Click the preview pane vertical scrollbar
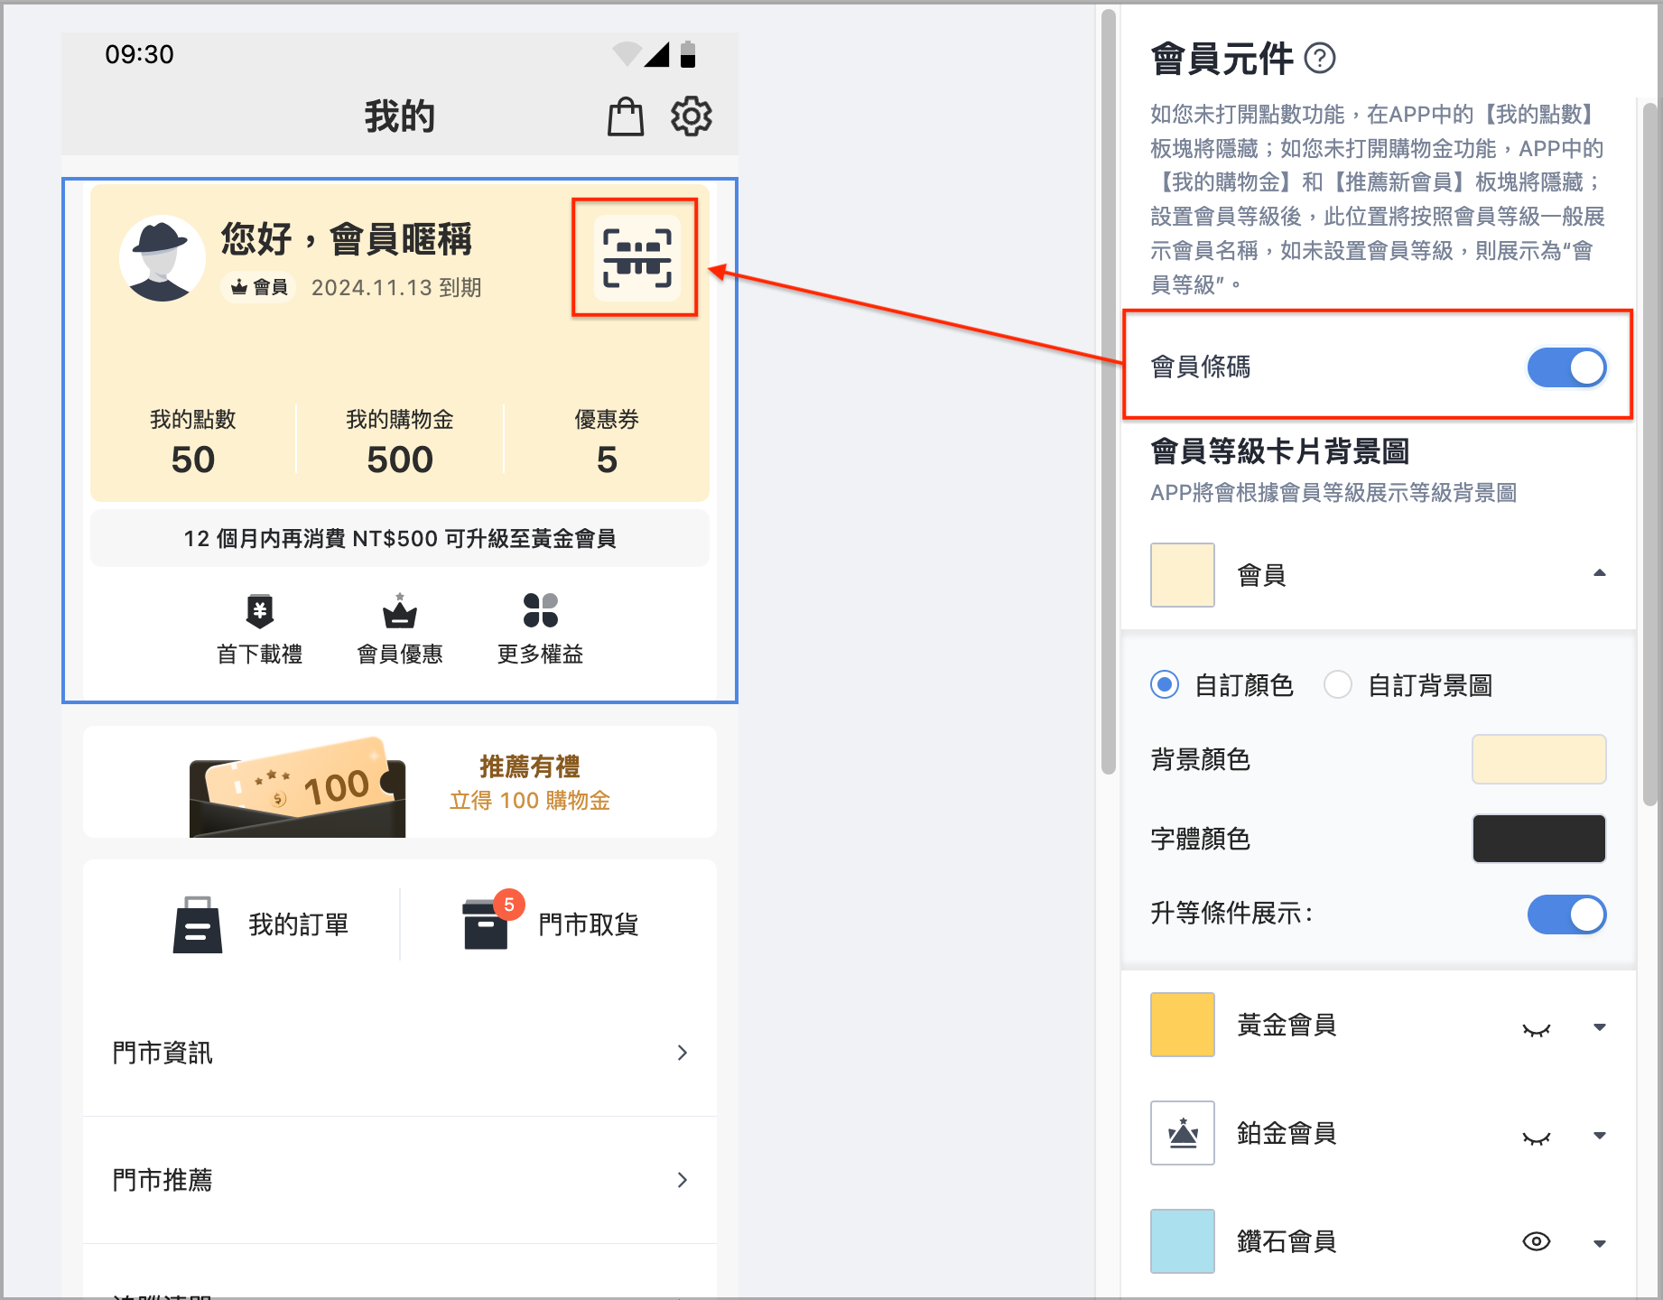Screen dimensions: 1663x1300 pos(1109,391)
